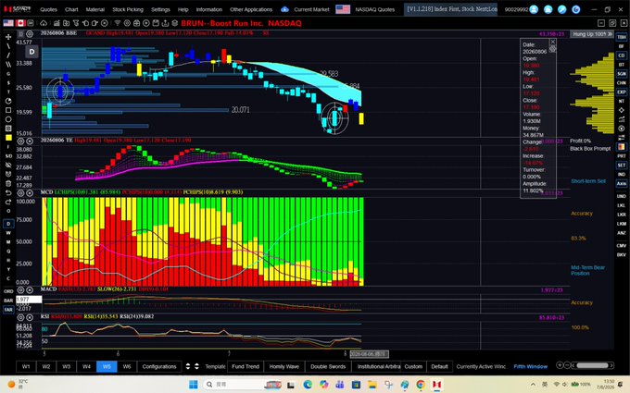Apply the Double Swords template
Screen dimensions: 630x393
[328, 366]
